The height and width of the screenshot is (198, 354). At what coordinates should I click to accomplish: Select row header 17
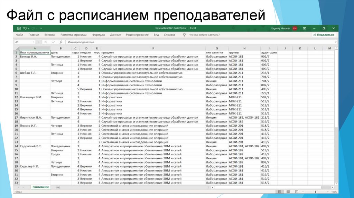16,118
